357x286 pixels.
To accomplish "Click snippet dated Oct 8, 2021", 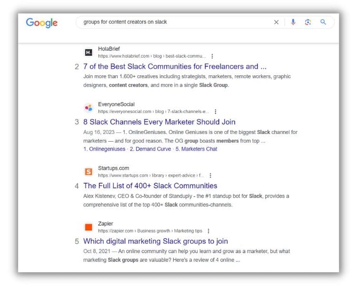I will point(186,255).
